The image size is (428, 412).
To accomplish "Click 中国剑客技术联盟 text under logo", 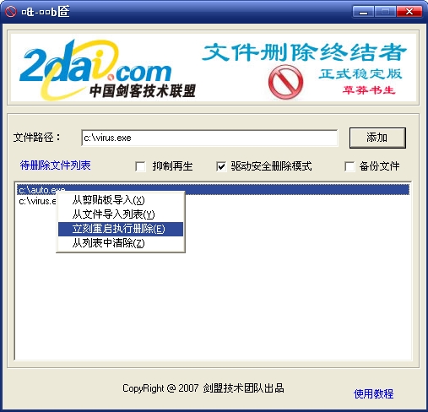I will (x=143, y=91).
